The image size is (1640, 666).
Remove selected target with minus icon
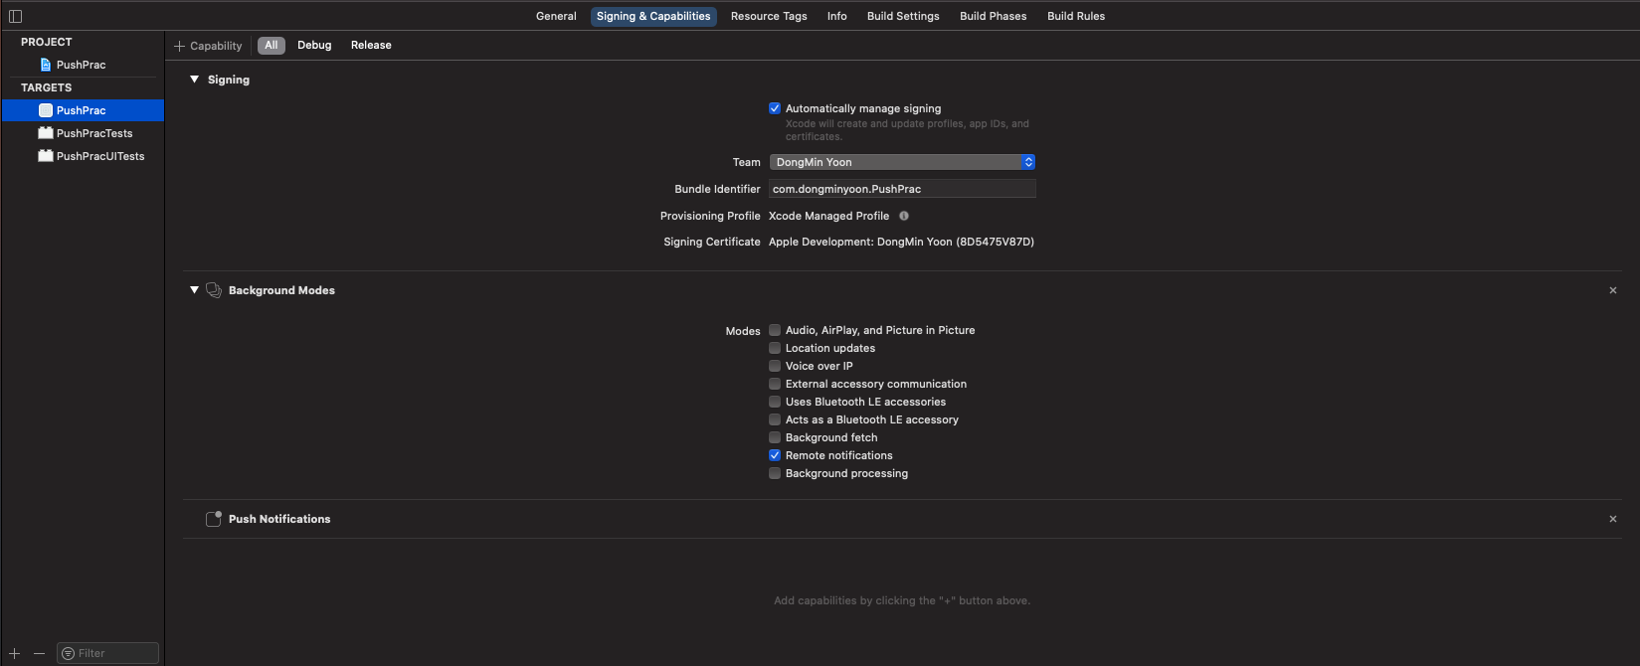40,653
